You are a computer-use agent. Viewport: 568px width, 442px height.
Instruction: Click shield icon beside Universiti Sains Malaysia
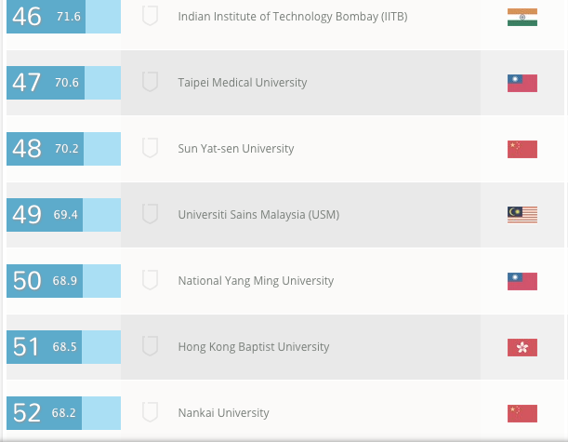tap(150, 214)
